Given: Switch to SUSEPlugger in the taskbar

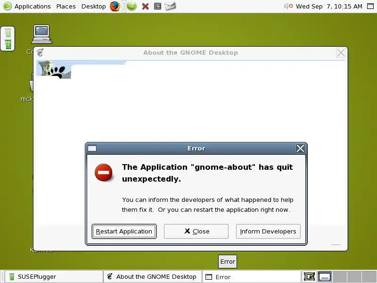Looking at the screenshot, I should pyautogui.click(x=54, y=277).
